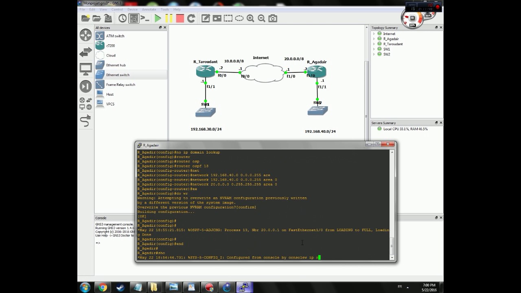Expand SW2 in Topology Summary

point(374,54)
